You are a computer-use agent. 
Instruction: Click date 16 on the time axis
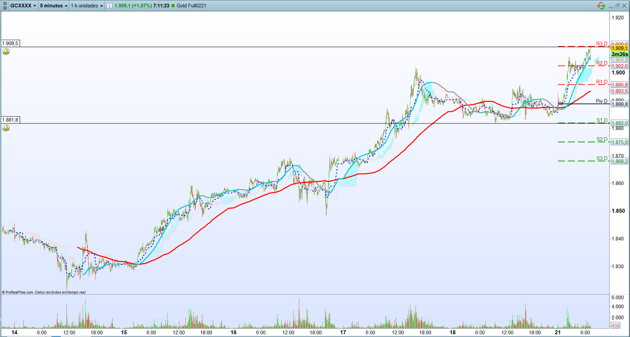tap(234, 333)
